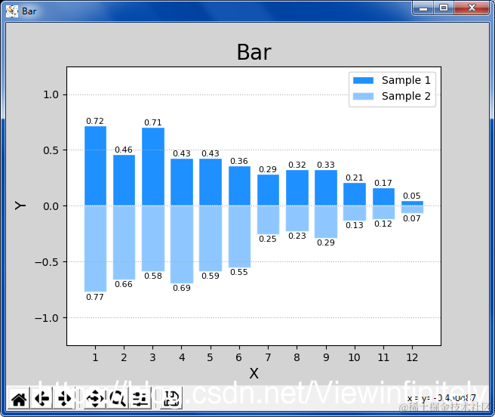Image resolution: width=495 pixels, height=417 pixels.
Task: Click the X axis label
Action: (x=254, y=373)
